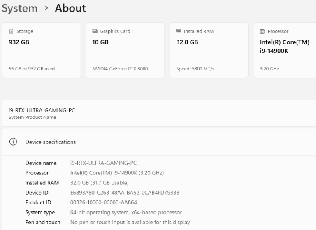Viewport: 316px width, 230px height.
Task: Click the Graphics Card icon
Action: pyautogui.click(x=95, y=31)
